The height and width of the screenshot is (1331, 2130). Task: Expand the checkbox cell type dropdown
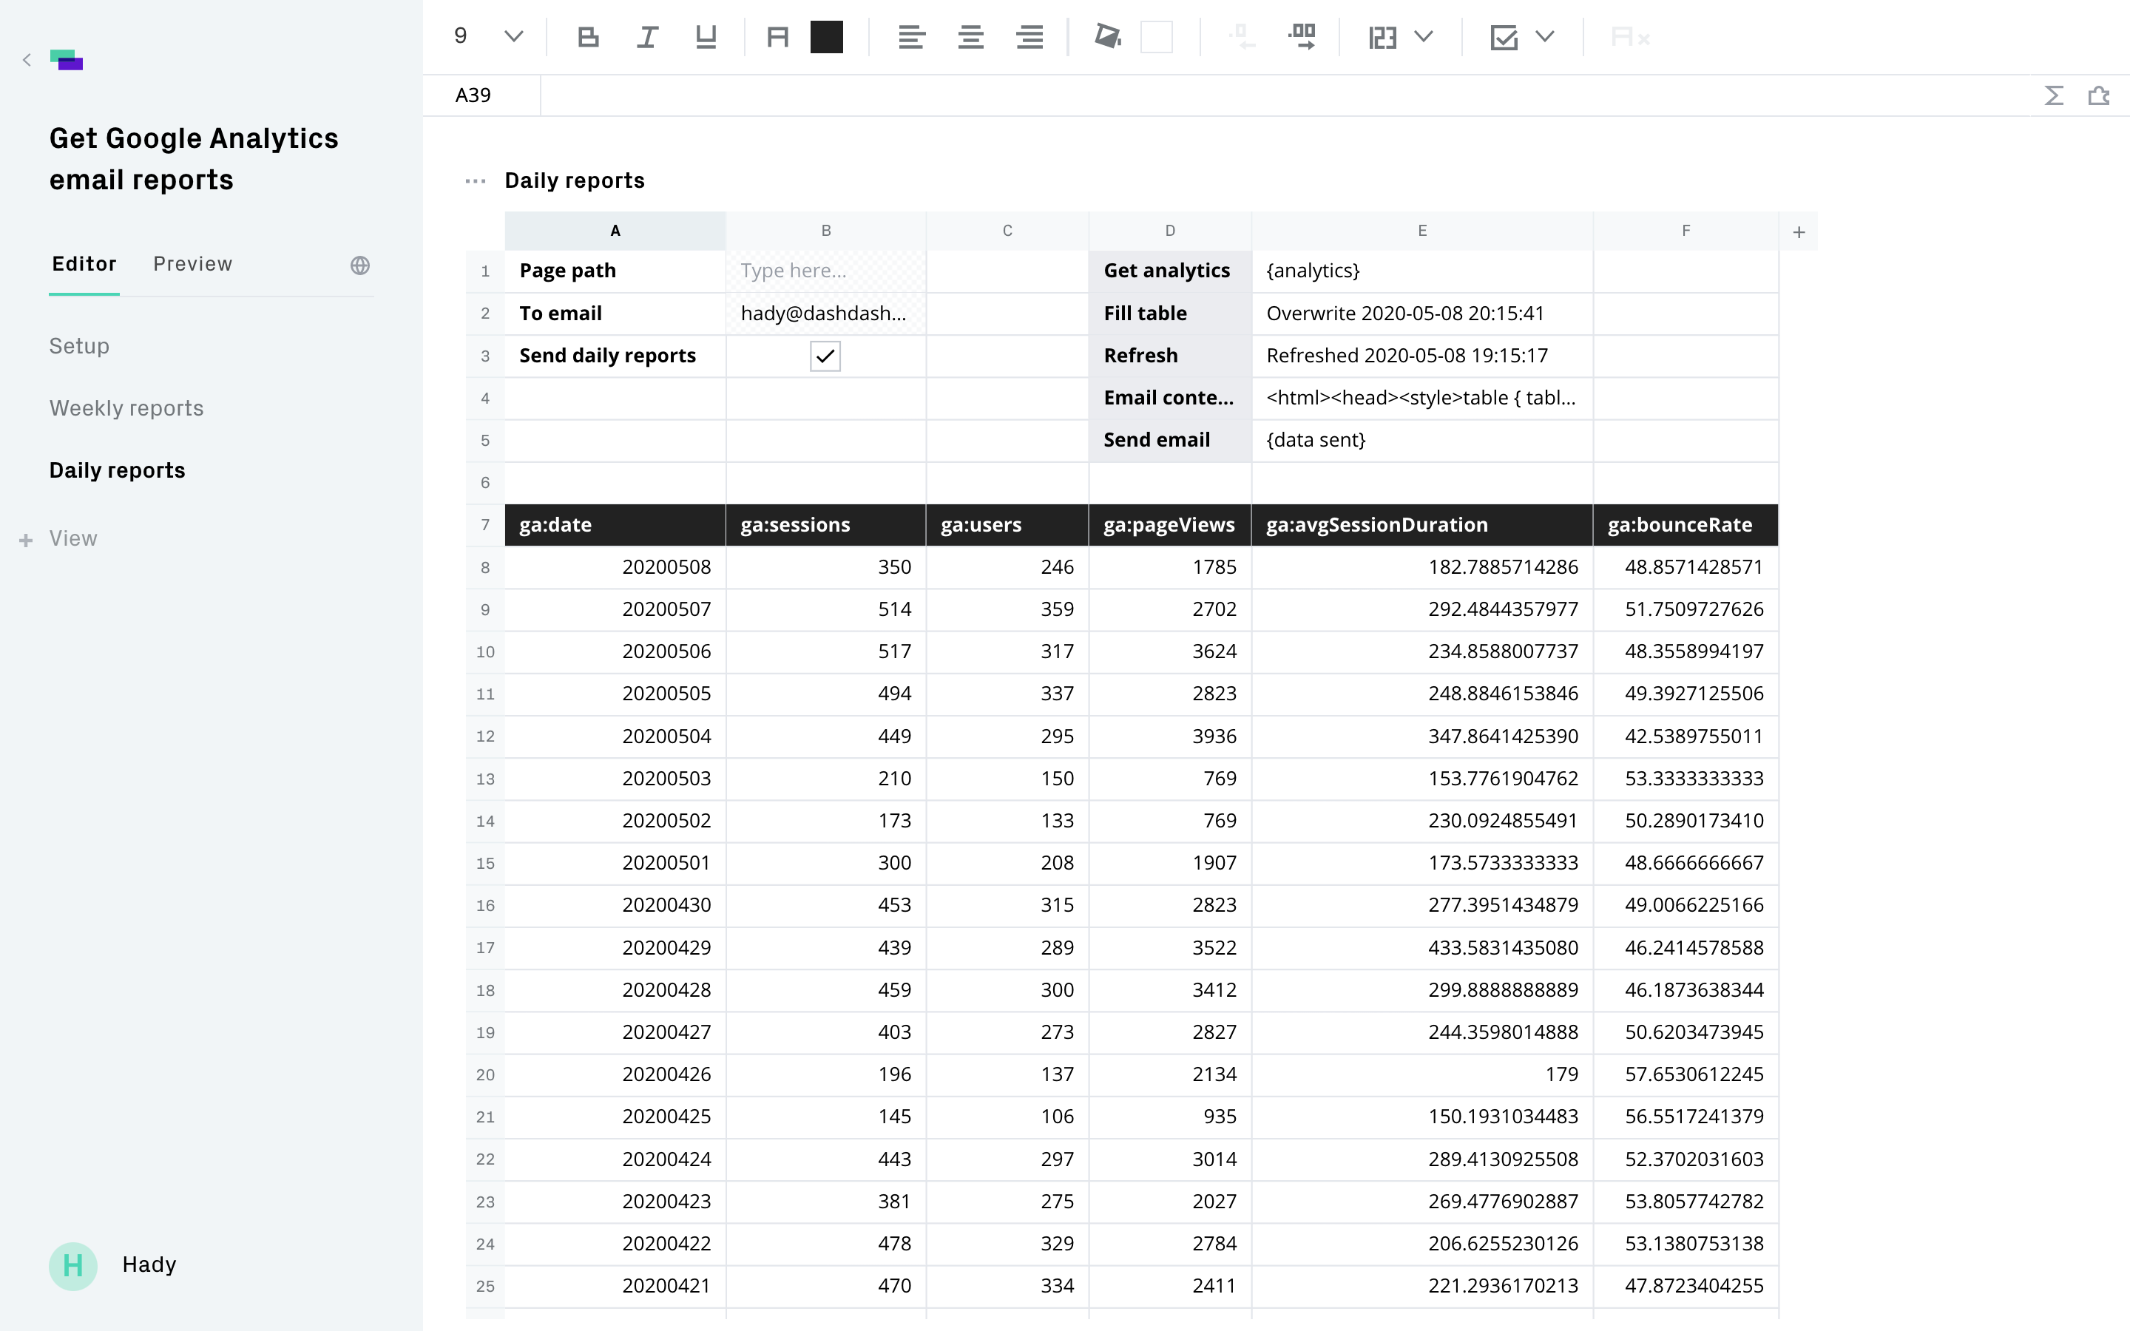tap(1545, 37)
